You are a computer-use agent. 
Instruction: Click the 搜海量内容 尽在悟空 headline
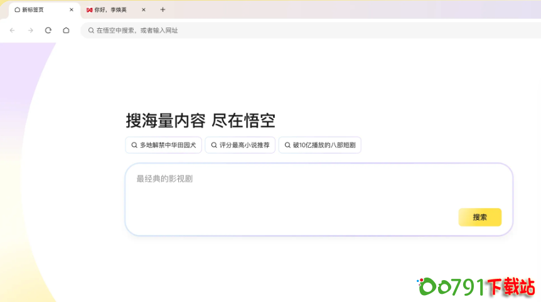point(200,120)
